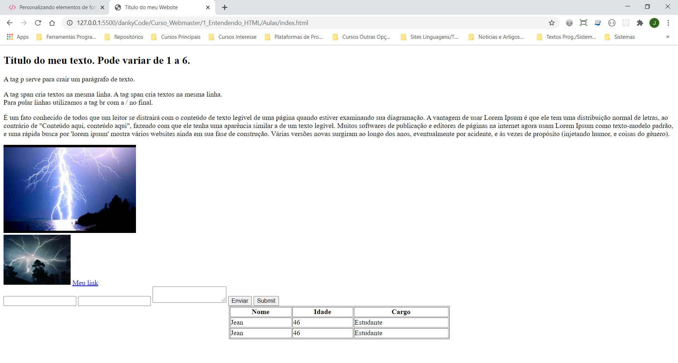Focus the first text input field
Screen dimensions: 678x363
(40, 301)
